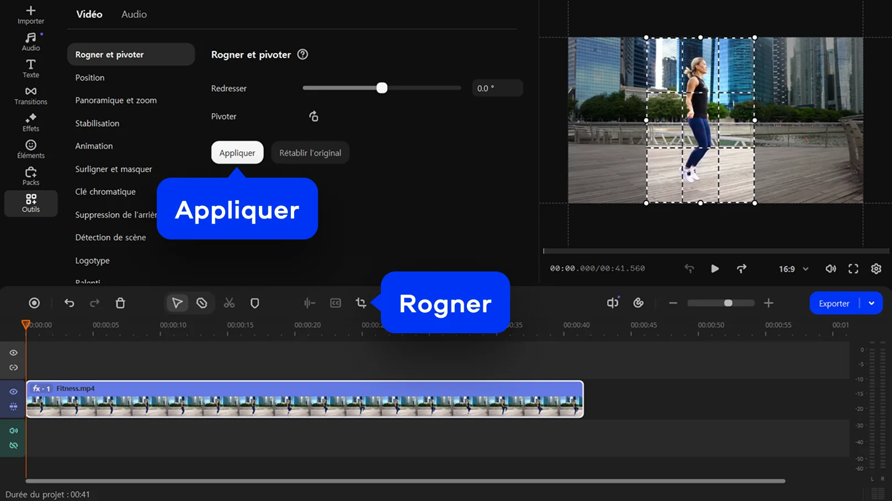
Task: Click the Redresser slider handle
Action: pyautogui.click(x=382, y=88)
